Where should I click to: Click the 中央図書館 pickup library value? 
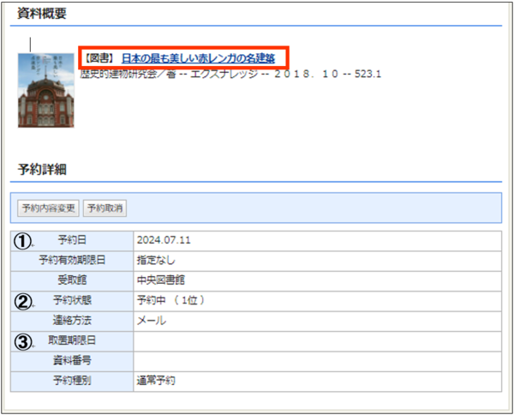coord(161,280)
